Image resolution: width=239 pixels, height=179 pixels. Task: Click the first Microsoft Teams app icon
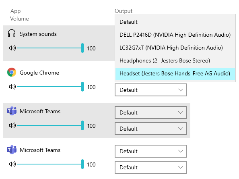pyautogui.click(x=12, y=111)
